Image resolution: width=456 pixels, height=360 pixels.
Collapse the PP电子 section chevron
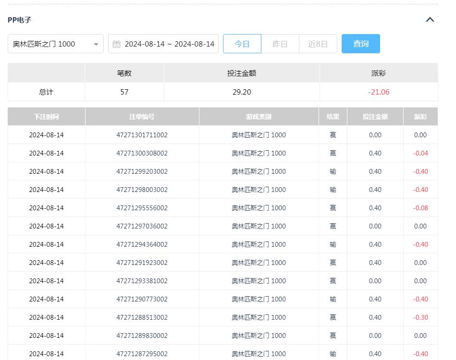pyautogui.click(x=430, y=20)
